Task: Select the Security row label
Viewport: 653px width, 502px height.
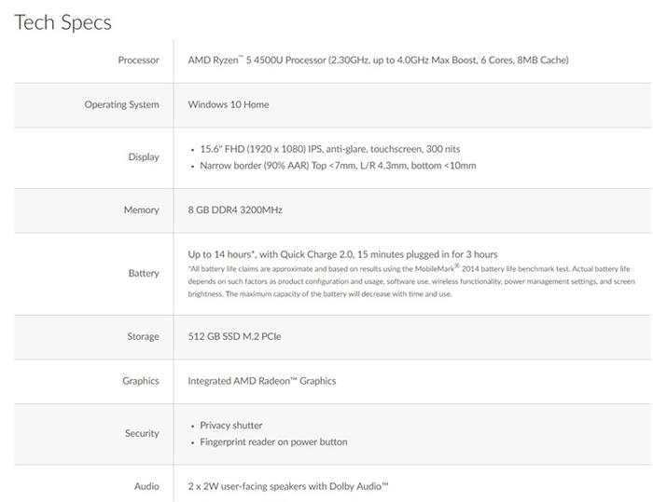Action: pyautogui.click(x=142, y=433)
